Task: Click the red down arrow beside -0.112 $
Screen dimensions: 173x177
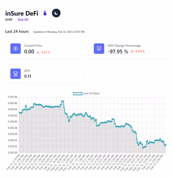Action: 132,51
